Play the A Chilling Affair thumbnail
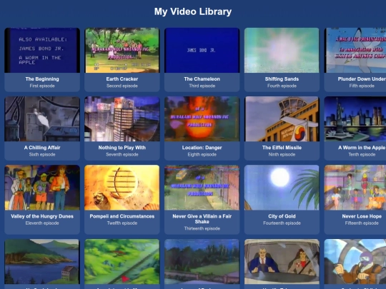The image size is (386, 289). coord(42,119)
